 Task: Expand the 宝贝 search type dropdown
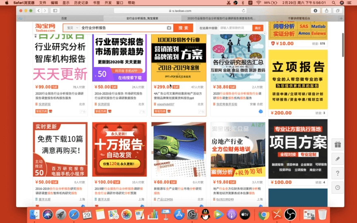tap(72, 28)
